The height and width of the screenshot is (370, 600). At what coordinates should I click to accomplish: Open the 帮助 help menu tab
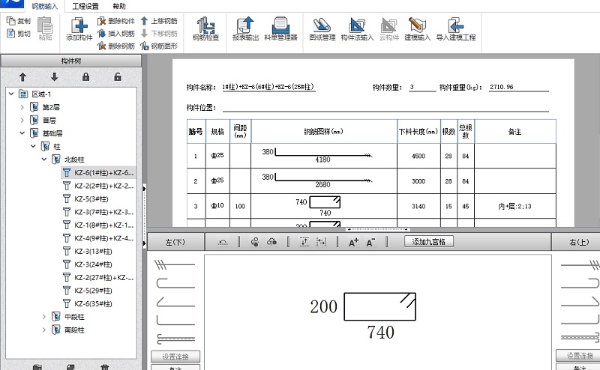[x=119, y=6]
